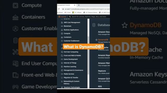Open the Services grid menu

[59, 17]
